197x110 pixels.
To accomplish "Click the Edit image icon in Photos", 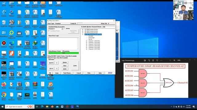I will click(145, 61).
